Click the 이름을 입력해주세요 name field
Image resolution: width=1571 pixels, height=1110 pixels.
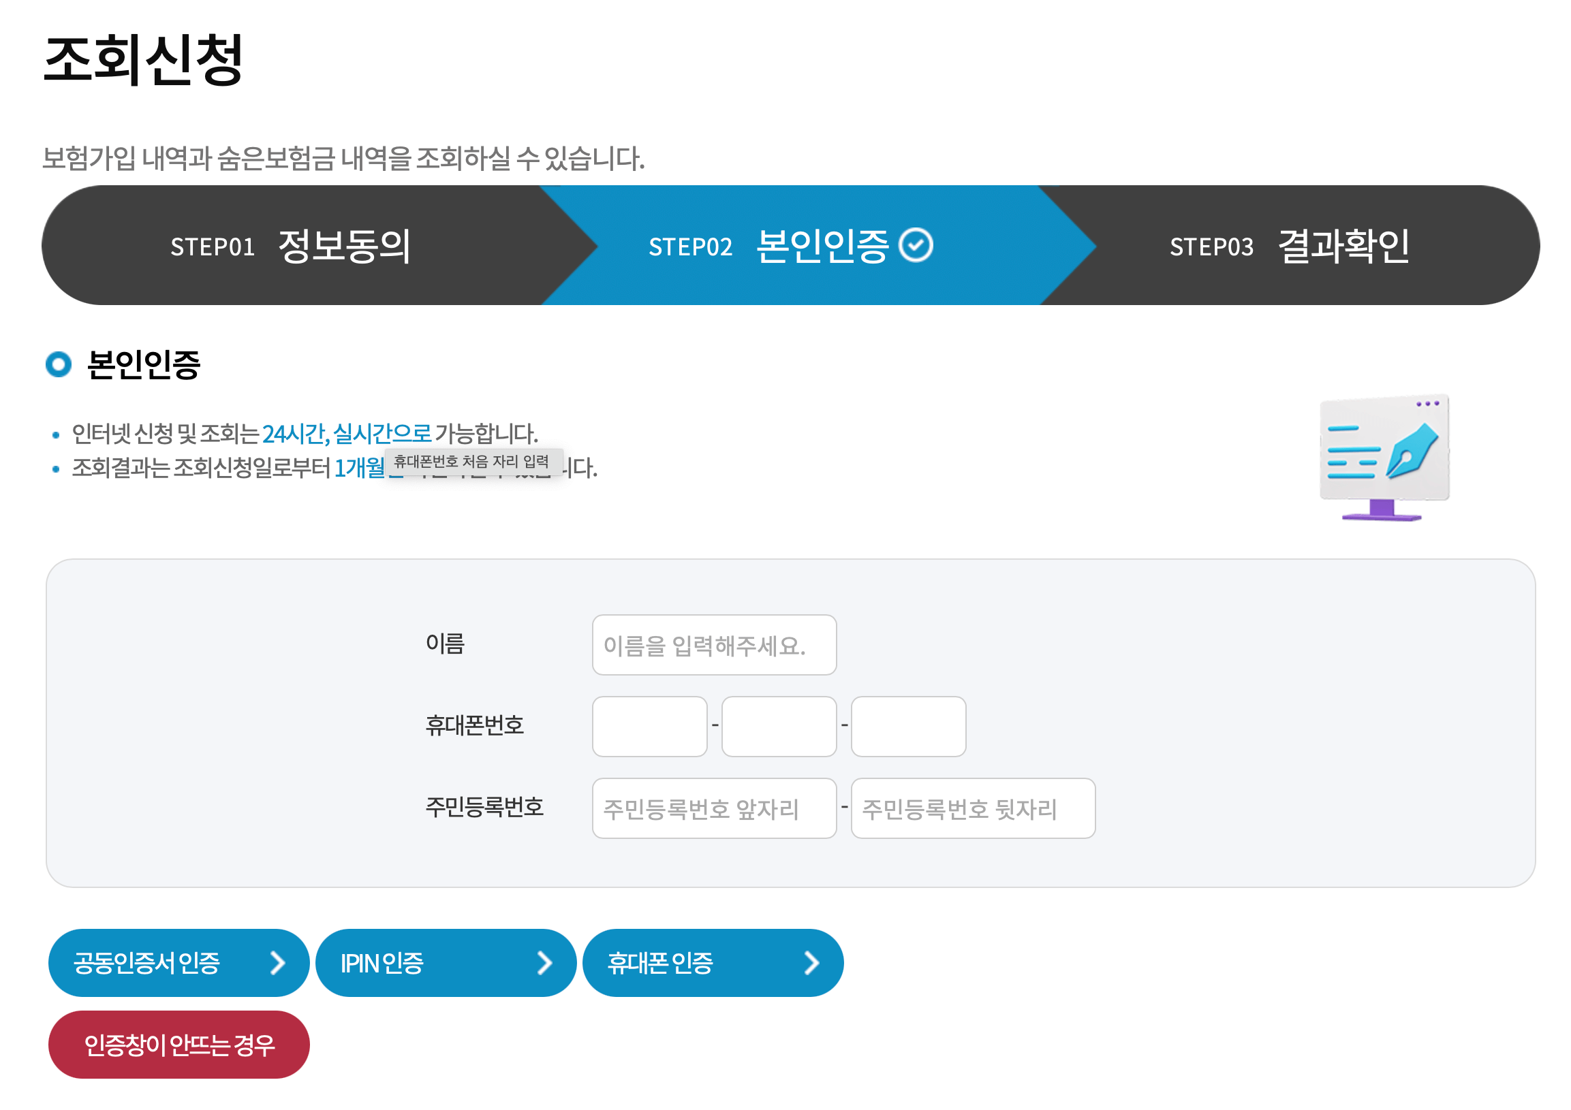pyautogui.click(x=714, y=644)
